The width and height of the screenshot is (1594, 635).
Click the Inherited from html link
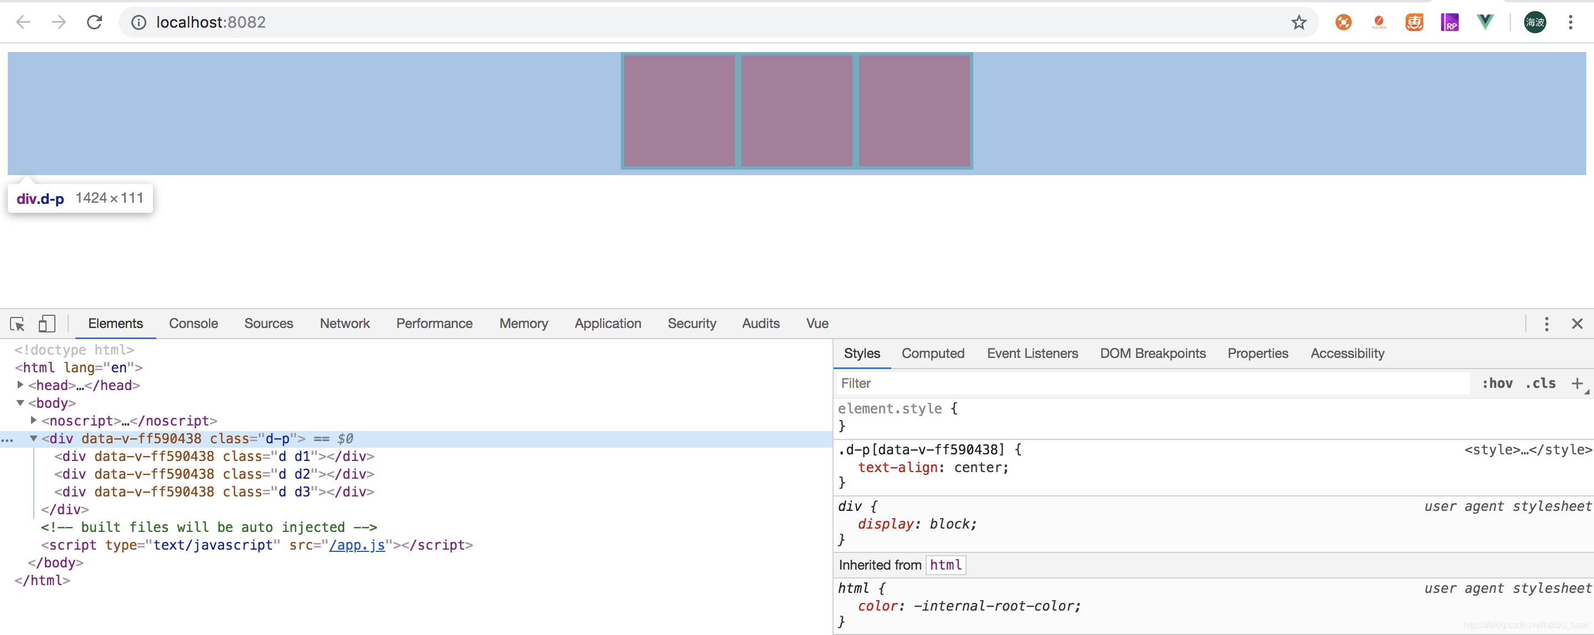click(945, 565)
